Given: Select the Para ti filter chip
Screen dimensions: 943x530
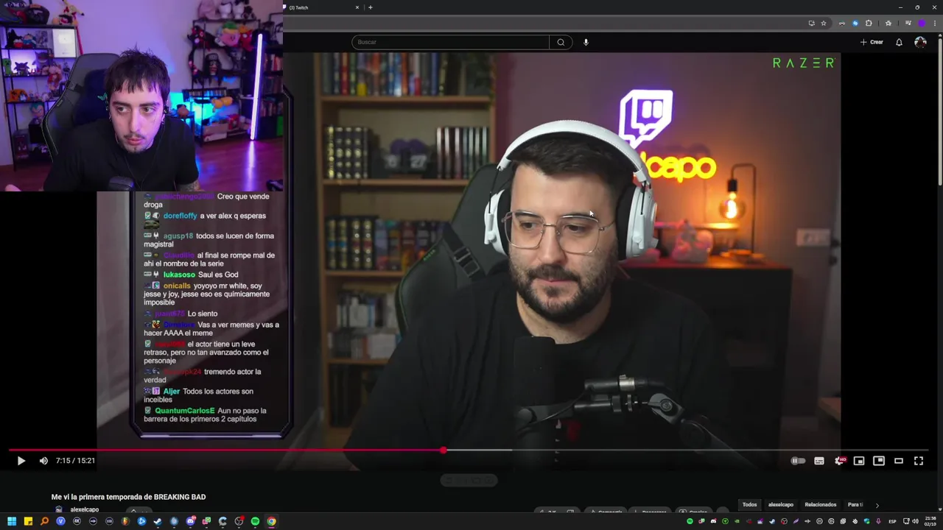Looking at the screenshot, I should [855, 505].
